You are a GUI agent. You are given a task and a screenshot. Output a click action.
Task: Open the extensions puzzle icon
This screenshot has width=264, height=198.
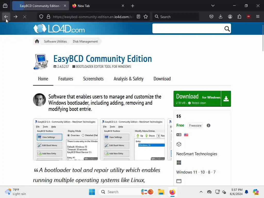point(239,16)
